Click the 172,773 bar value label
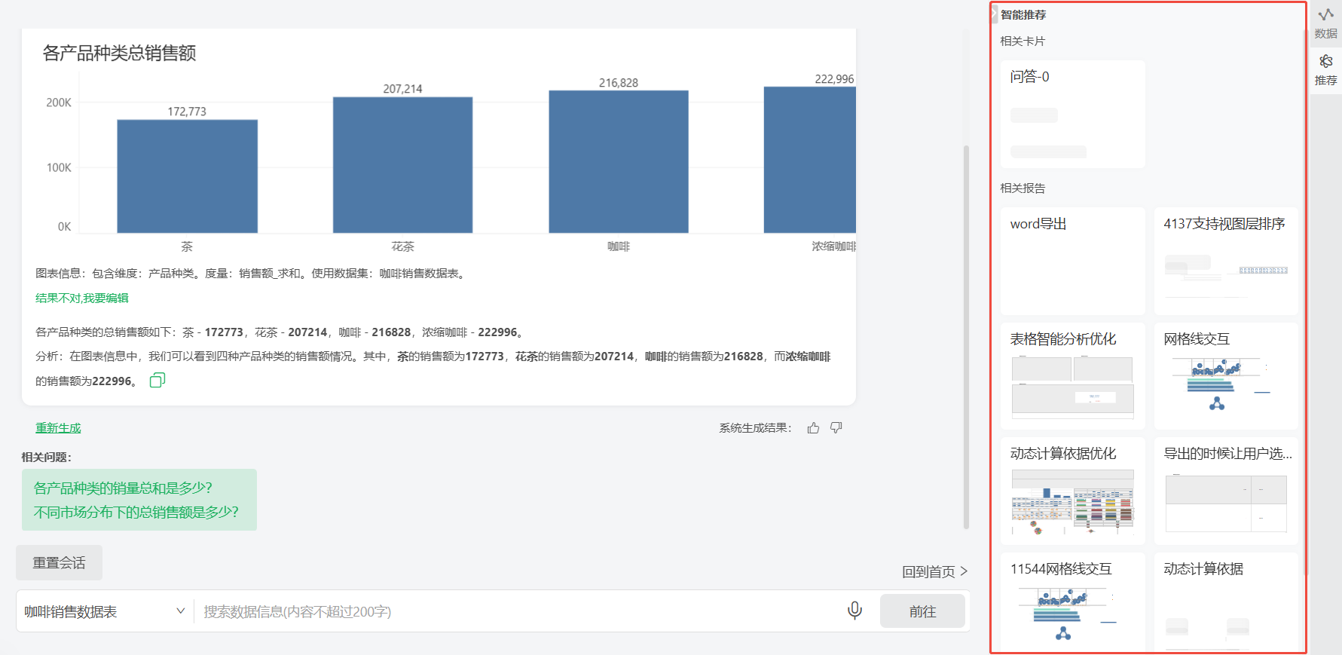The height and width of the screenshot is (655, 1342). point(187,112)
